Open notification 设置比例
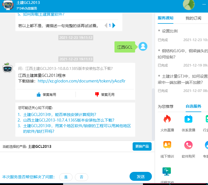208x185 pixels. coord(170,31)
